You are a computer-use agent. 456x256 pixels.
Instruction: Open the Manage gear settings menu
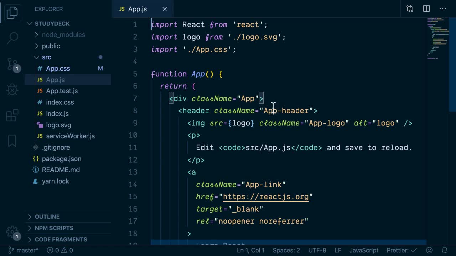12,232
